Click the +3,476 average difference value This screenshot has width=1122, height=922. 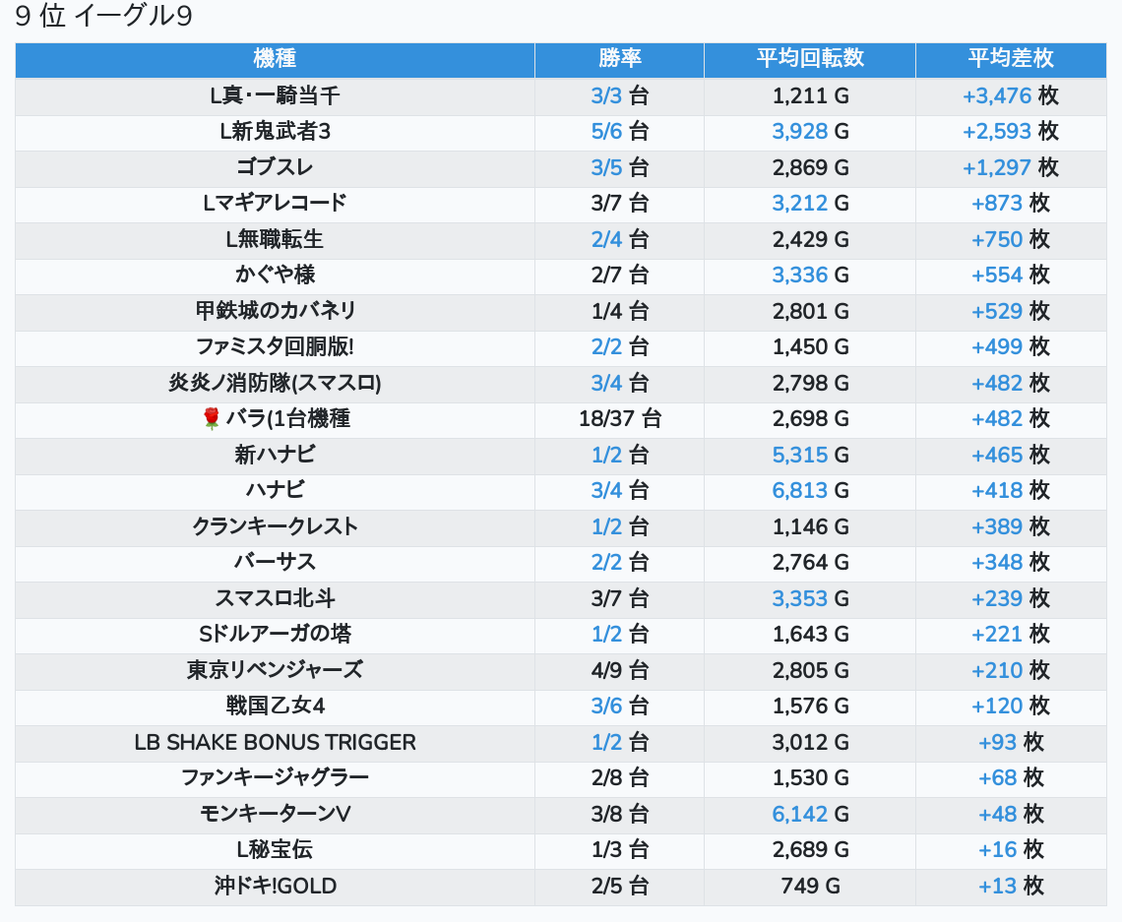997,96
